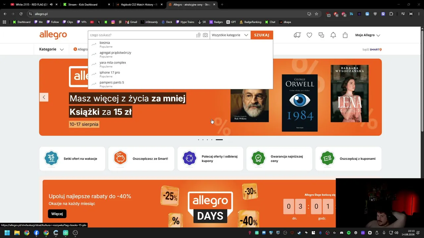Go to previous banner slide
This screenshot has height=238, width=424.
(44, 97)
